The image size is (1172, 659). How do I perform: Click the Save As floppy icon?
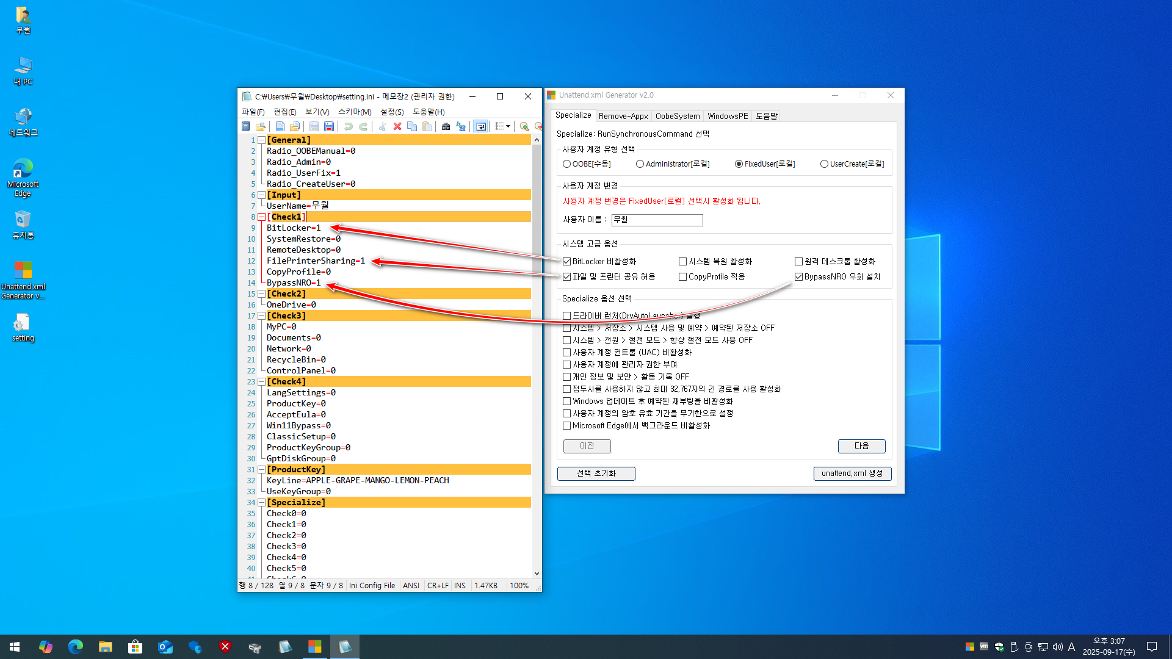click(x=329, y=126)
